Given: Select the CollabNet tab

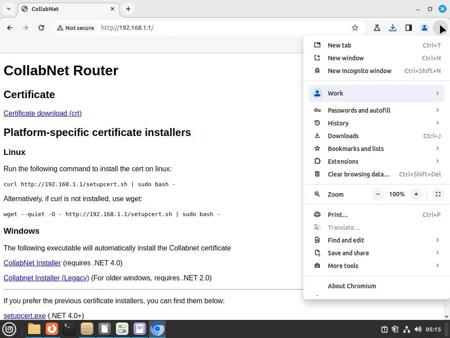Looking at the screenshot, I should click(x=69, y=9).
